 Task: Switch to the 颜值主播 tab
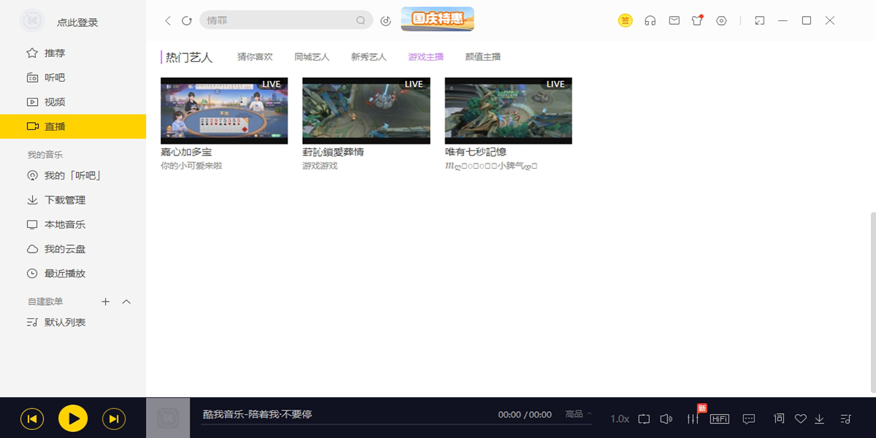[483, 57]
